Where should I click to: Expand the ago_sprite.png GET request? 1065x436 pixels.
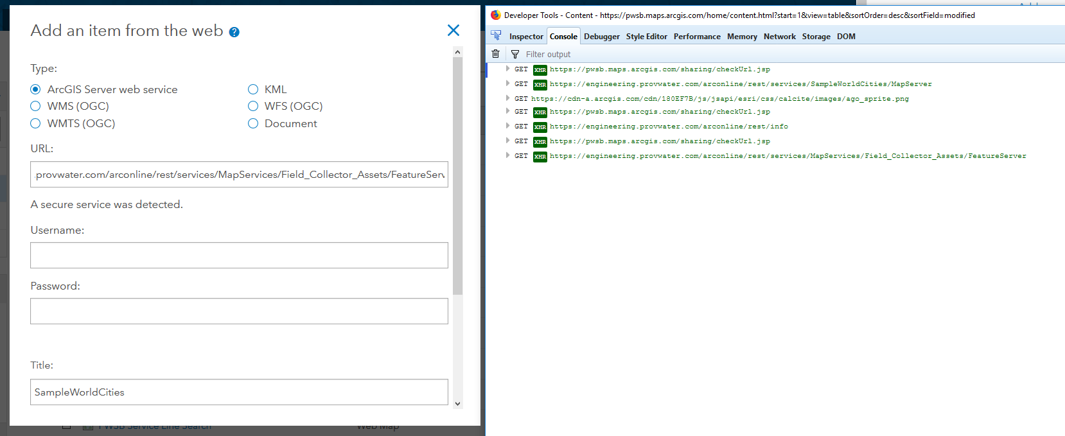[507, 98]
